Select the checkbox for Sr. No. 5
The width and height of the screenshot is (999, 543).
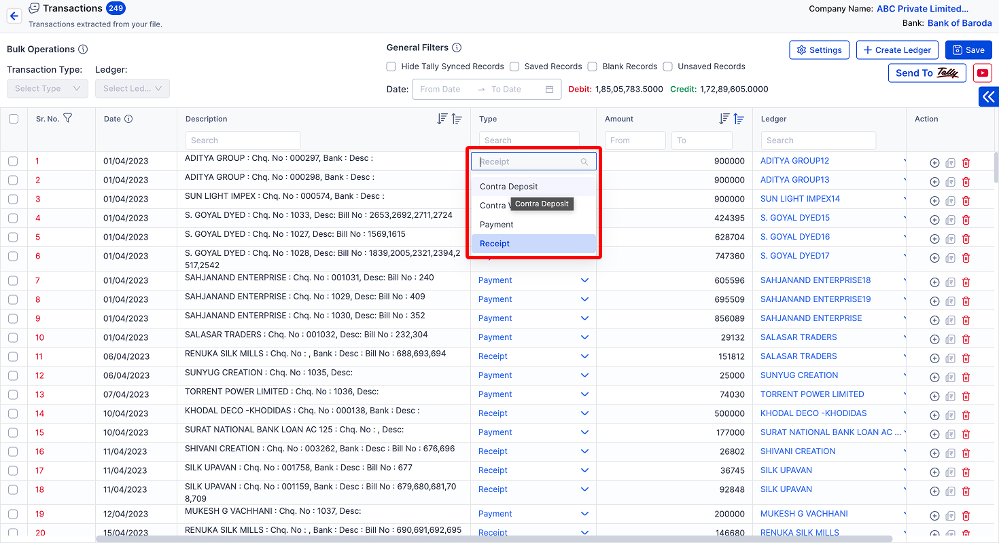(13, 237)
